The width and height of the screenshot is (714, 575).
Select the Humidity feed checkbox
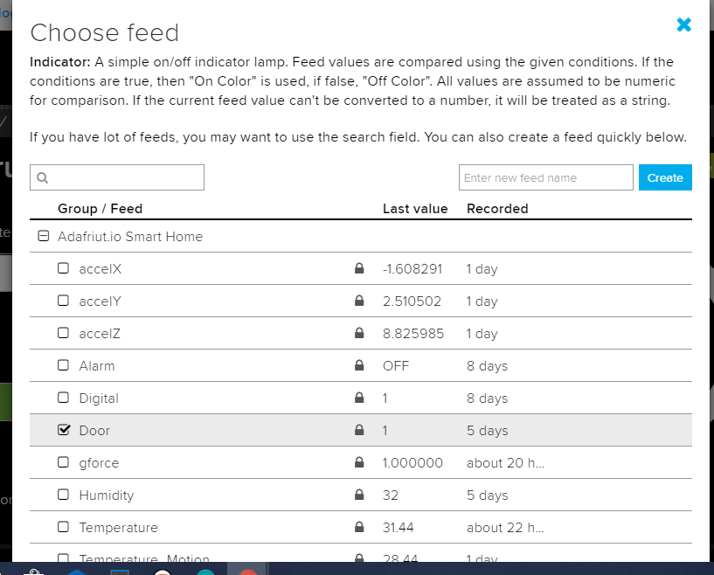(63, 495)
